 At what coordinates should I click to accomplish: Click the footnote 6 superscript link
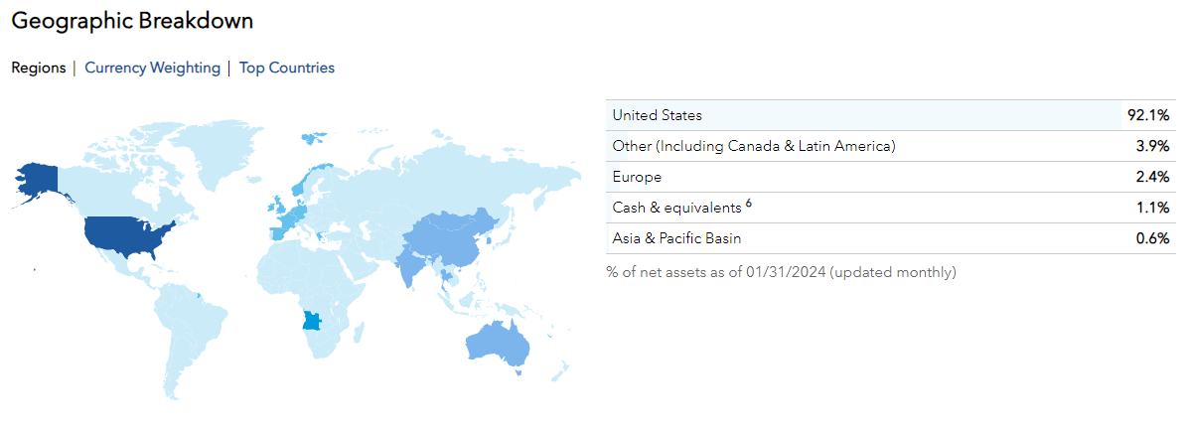(x=748, y=204)
